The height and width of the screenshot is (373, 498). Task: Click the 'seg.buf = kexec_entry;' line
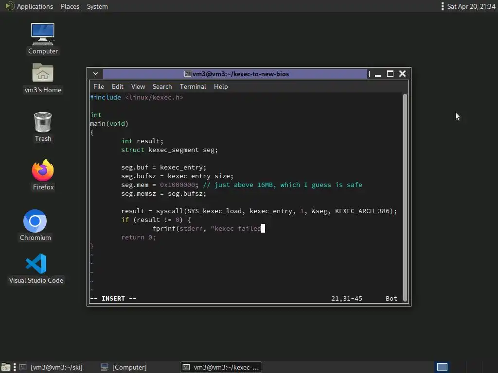point(163,168)
